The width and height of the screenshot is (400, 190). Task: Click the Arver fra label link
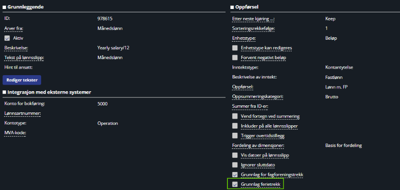coord(14,28)
